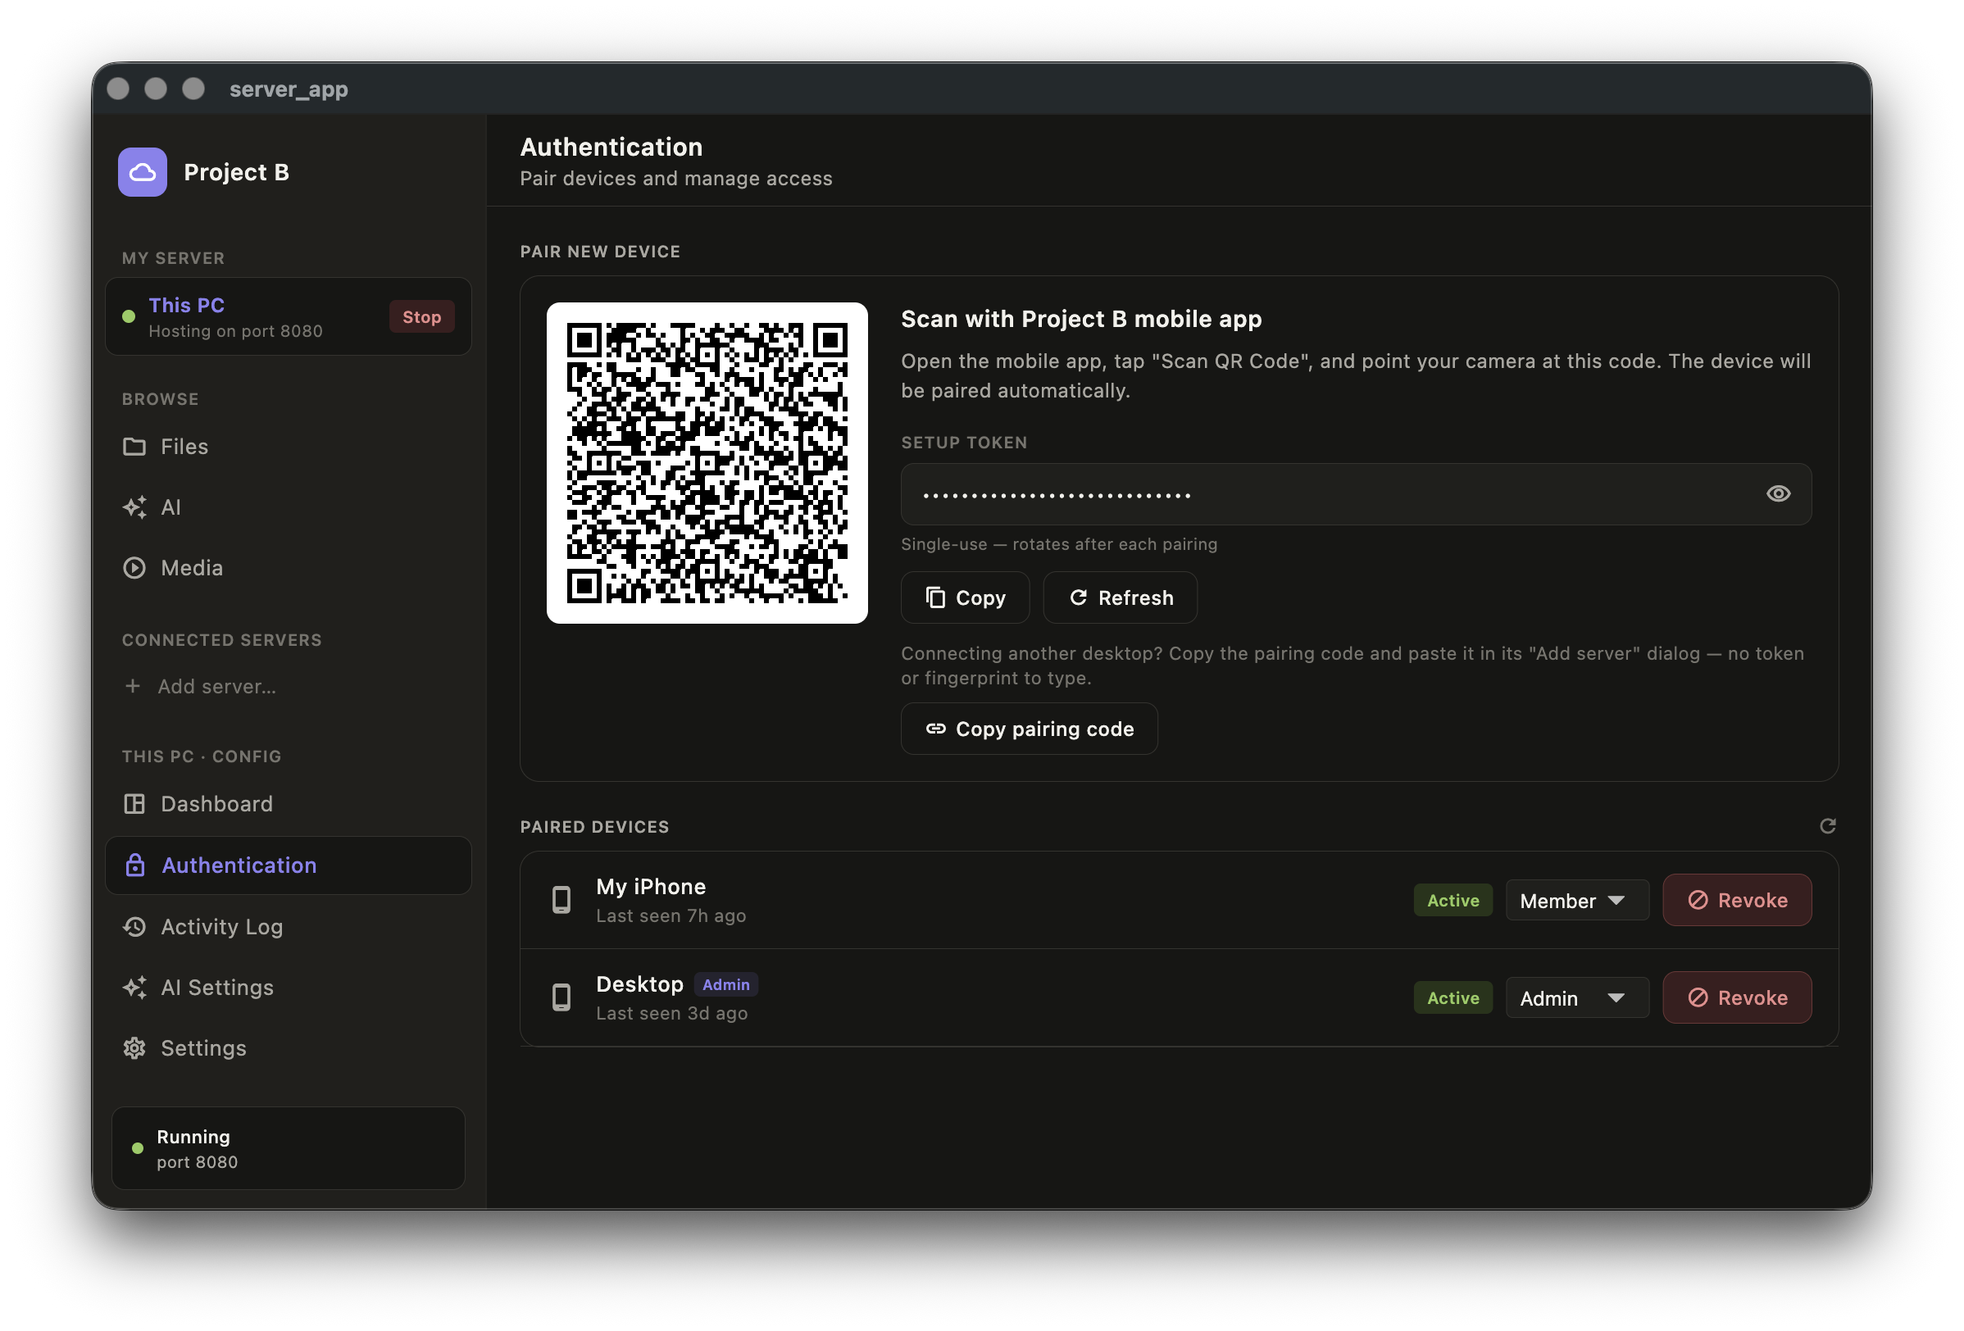This screenshot has height=1331, width=1964.
Task: Click the play-circle icon beside Media
Action: 134,568
